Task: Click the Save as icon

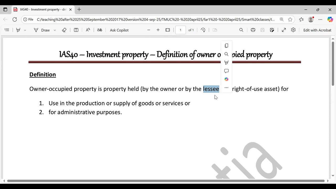Action: pyautogui.click(x=272, y=30)
